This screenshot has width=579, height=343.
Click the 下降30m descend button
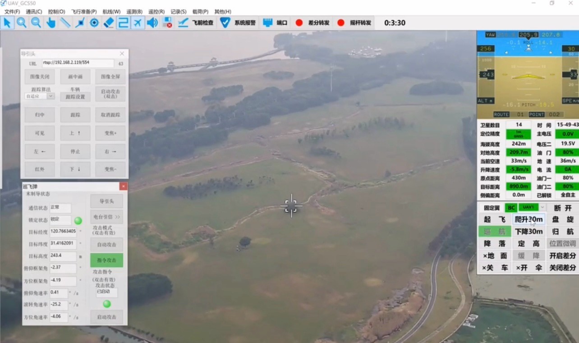(x=529, y=232)
